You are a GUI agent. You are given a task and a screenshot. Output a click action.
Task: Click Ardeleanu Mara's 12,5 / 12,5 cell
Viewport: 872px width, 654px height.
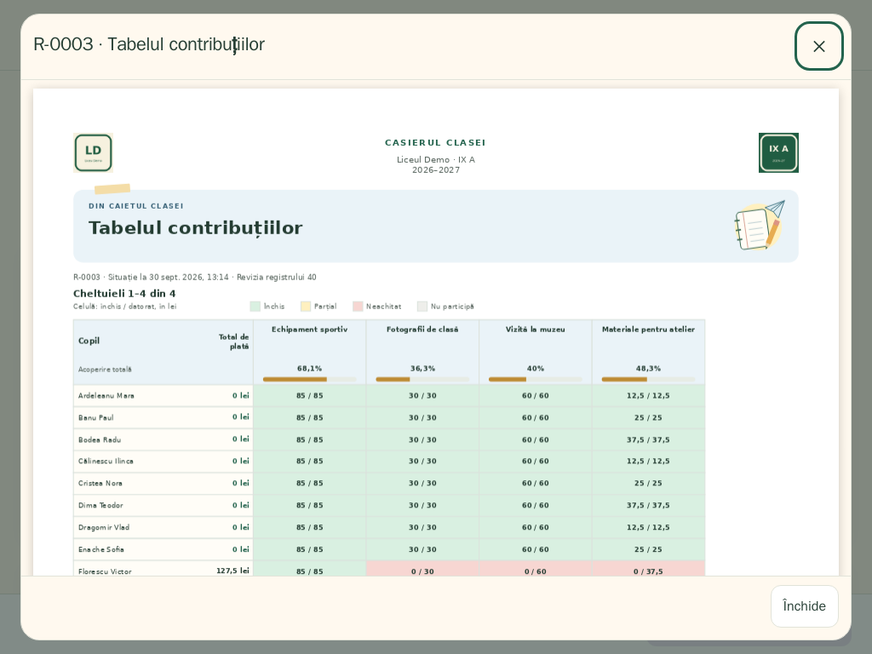[648, 396]
